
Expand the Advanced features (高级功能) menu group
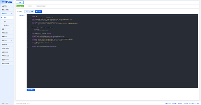tap(12, 56)
